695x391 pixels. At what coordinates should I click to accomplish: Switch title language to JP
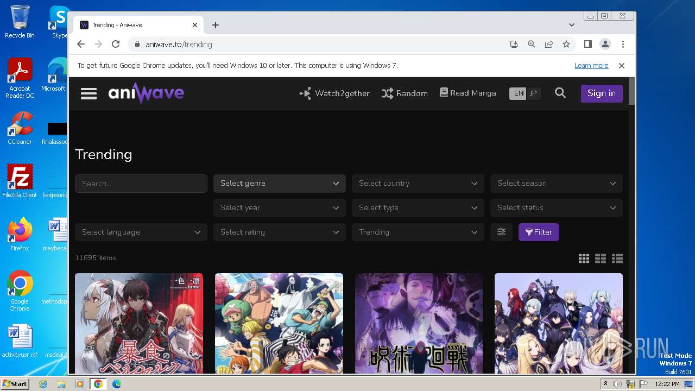tap(533, 93)
